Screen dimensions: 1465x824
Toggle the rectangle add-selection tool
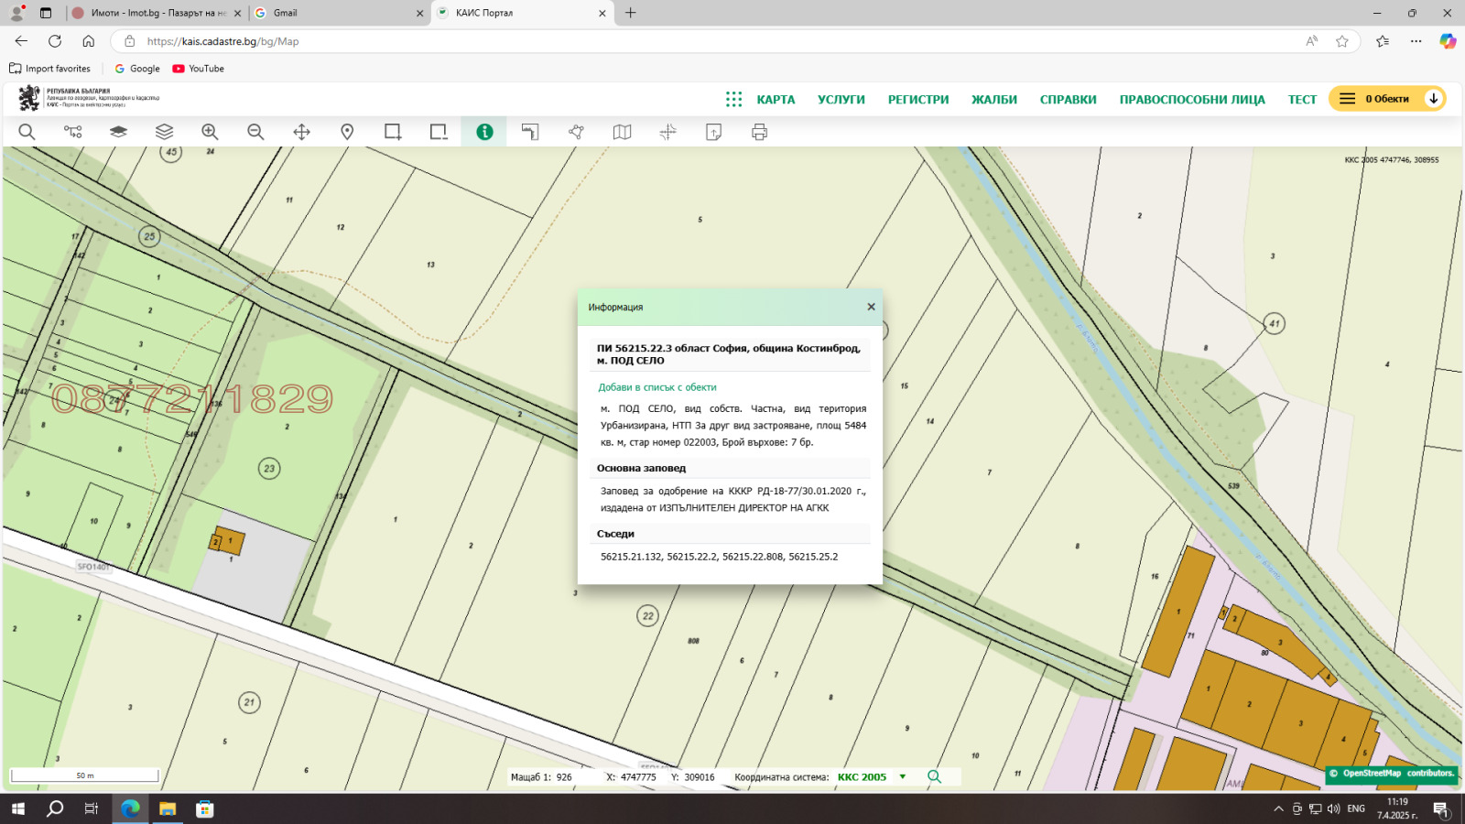pyautogui.click(x=393, y=132)
